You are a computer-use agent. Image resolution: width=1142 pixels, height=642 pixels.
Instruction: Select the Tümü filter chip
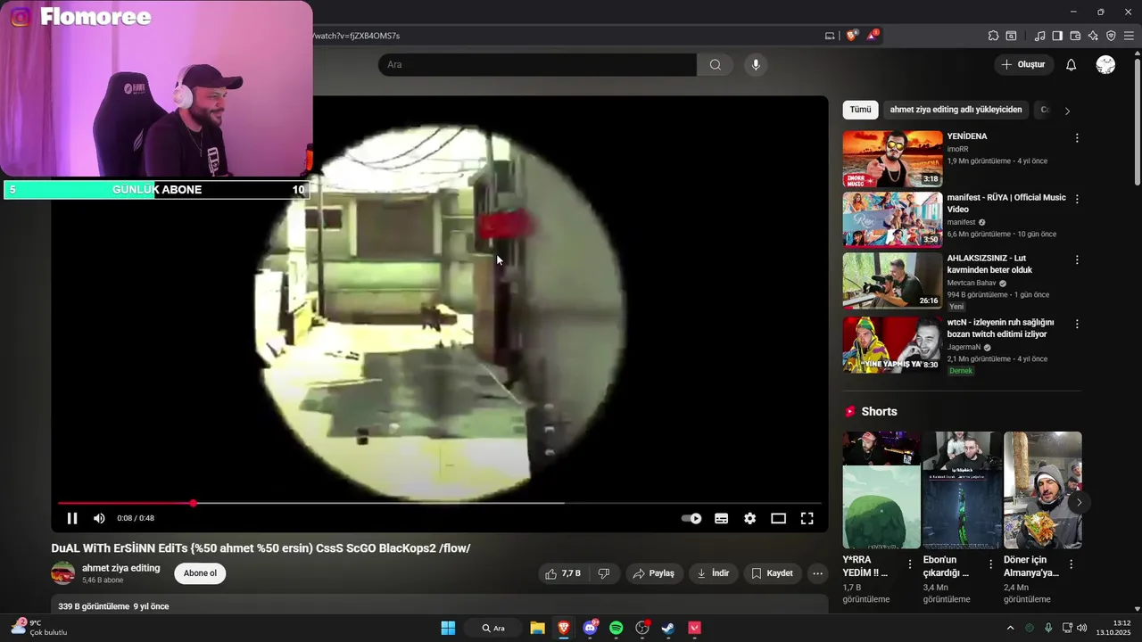(860, 110)
